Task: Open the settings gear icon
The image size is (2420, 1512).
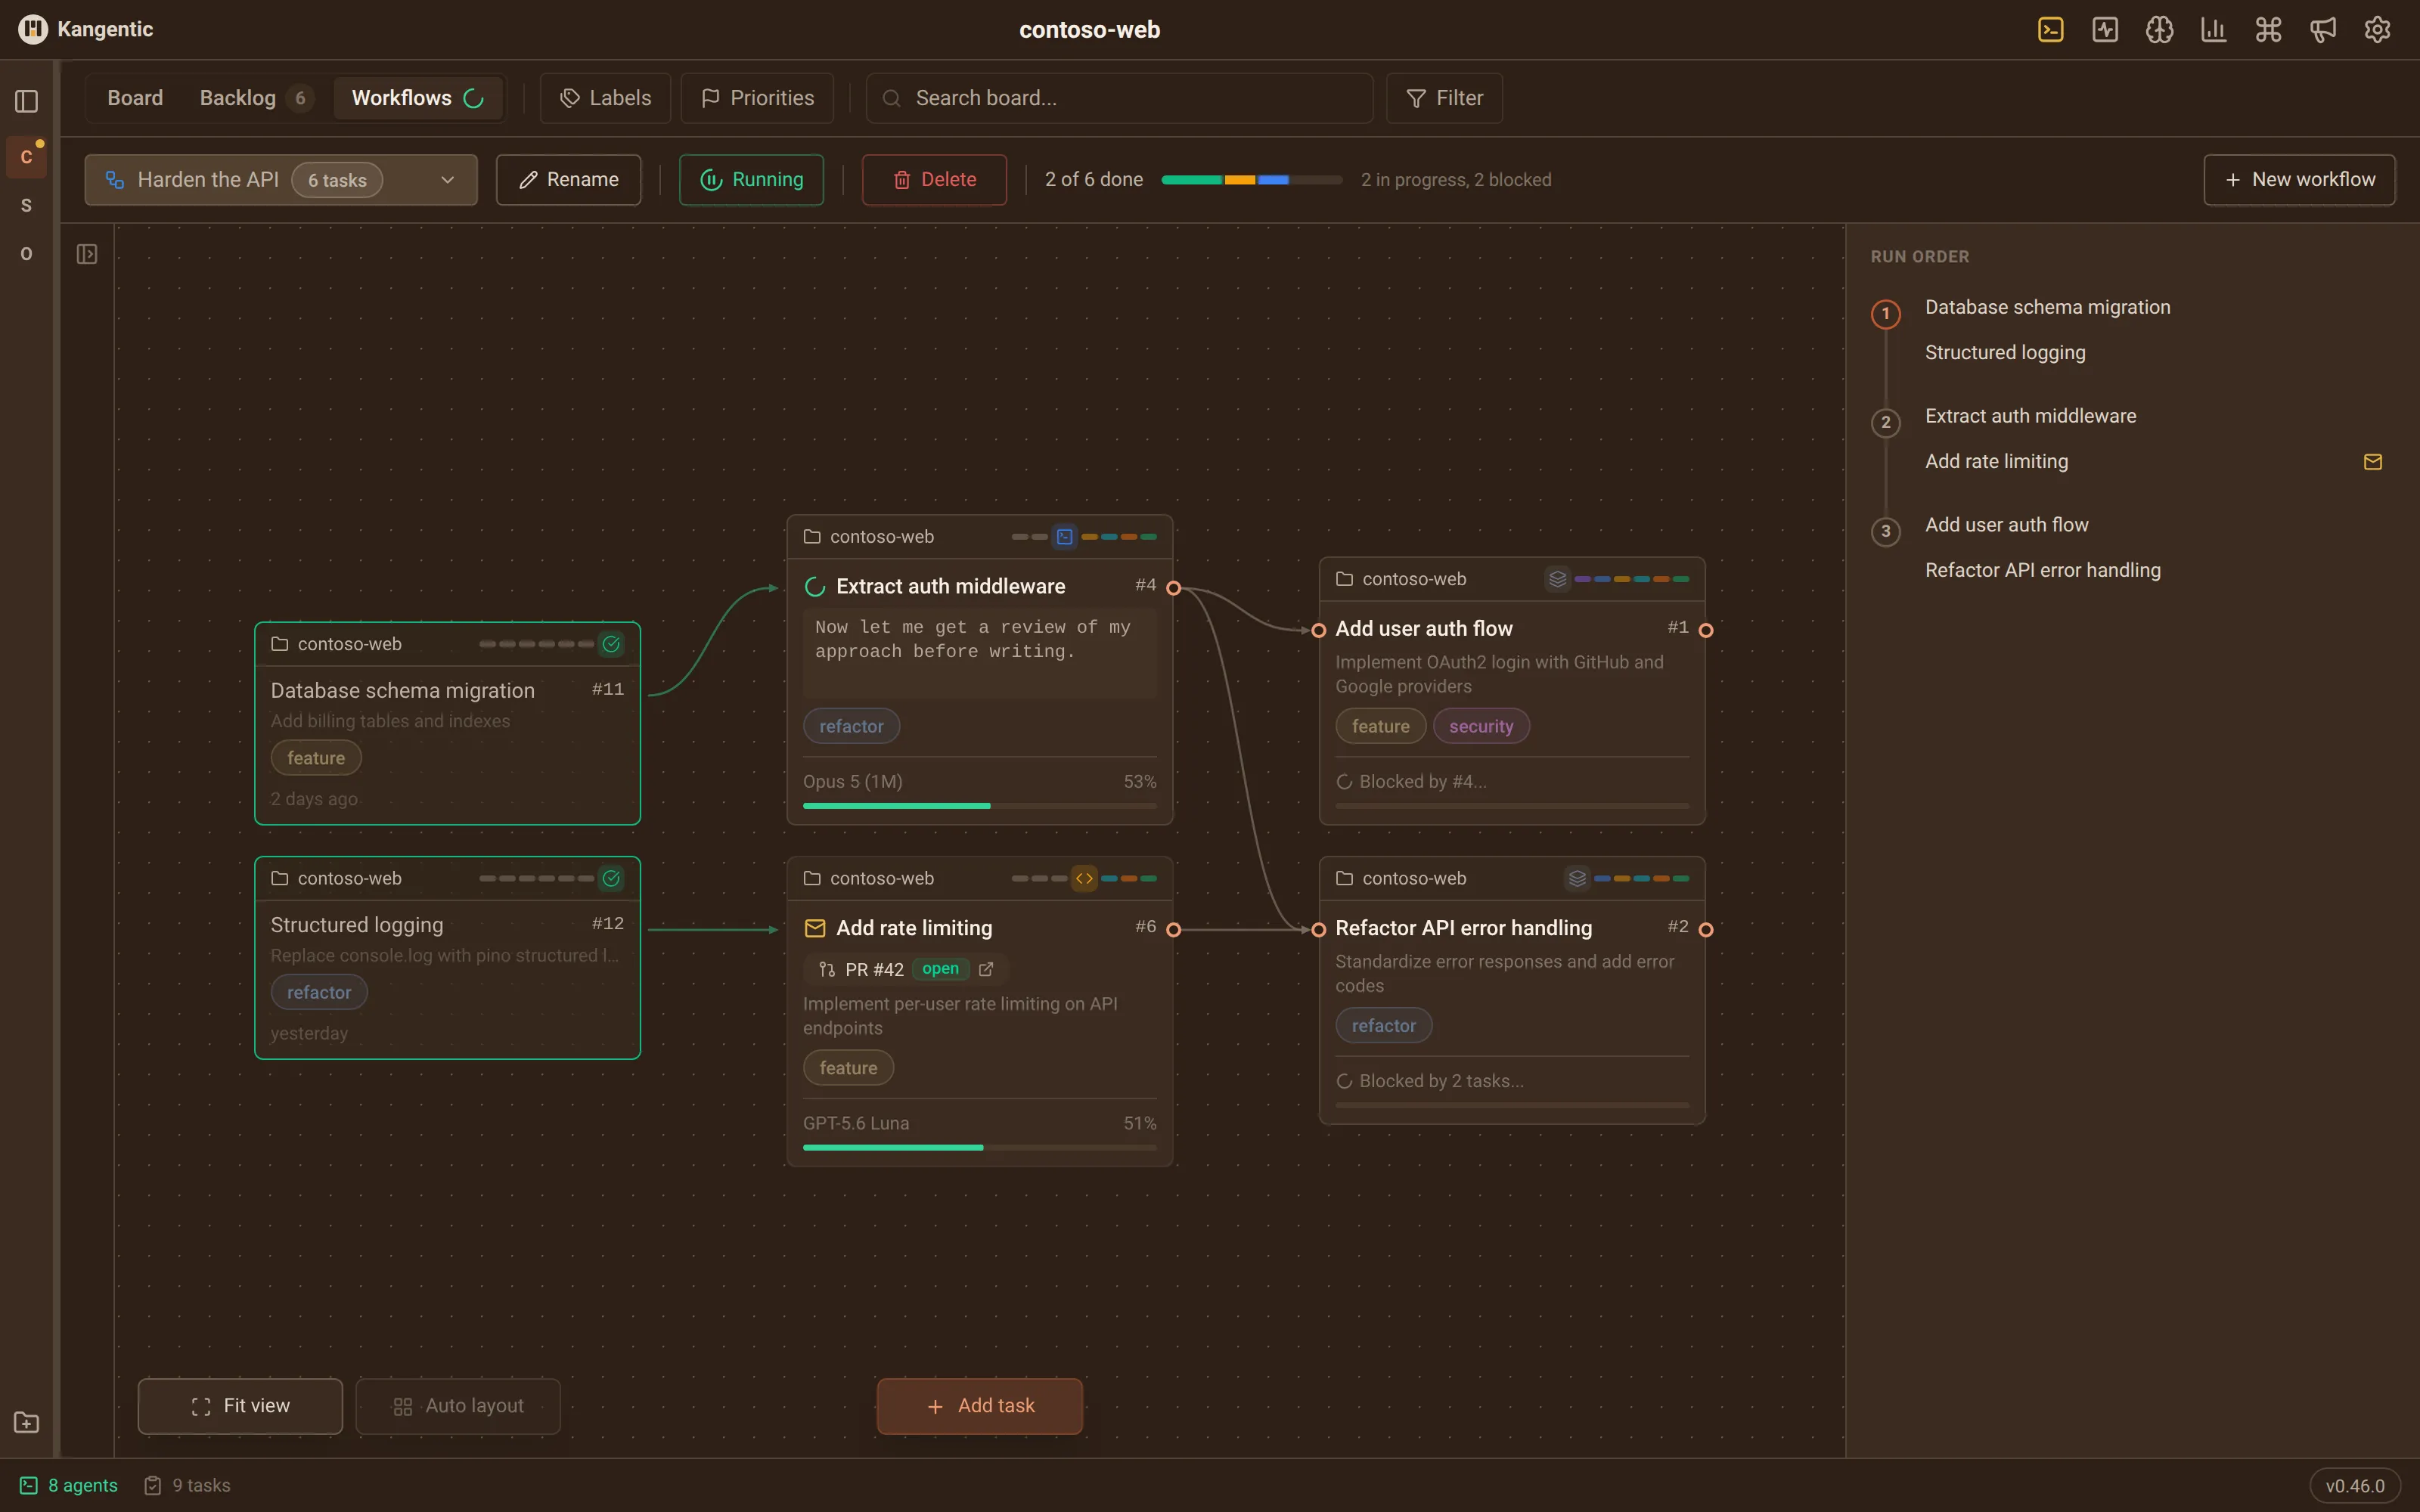Action: click(2377, 30)
